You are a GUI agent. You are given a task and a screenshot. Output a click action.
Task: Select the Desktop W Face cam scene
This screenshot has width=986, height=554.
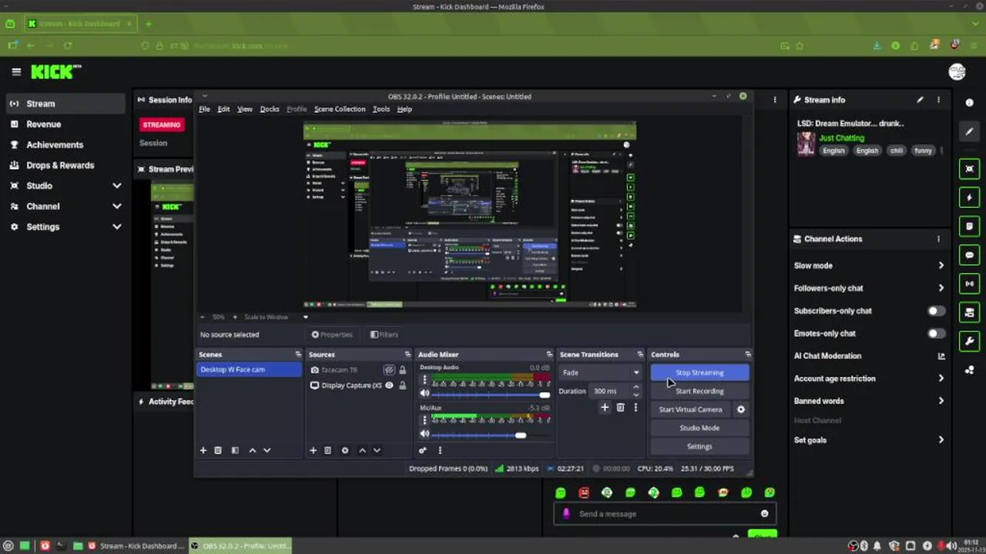249,369
